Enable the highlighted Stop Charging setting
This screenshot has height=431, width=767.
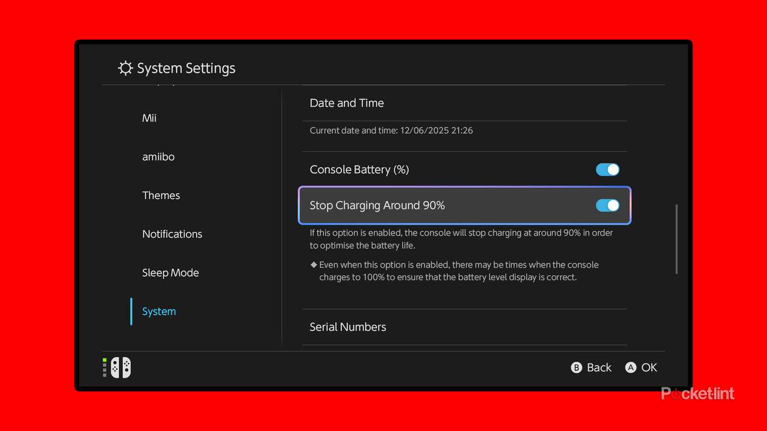tap(607, 205)
